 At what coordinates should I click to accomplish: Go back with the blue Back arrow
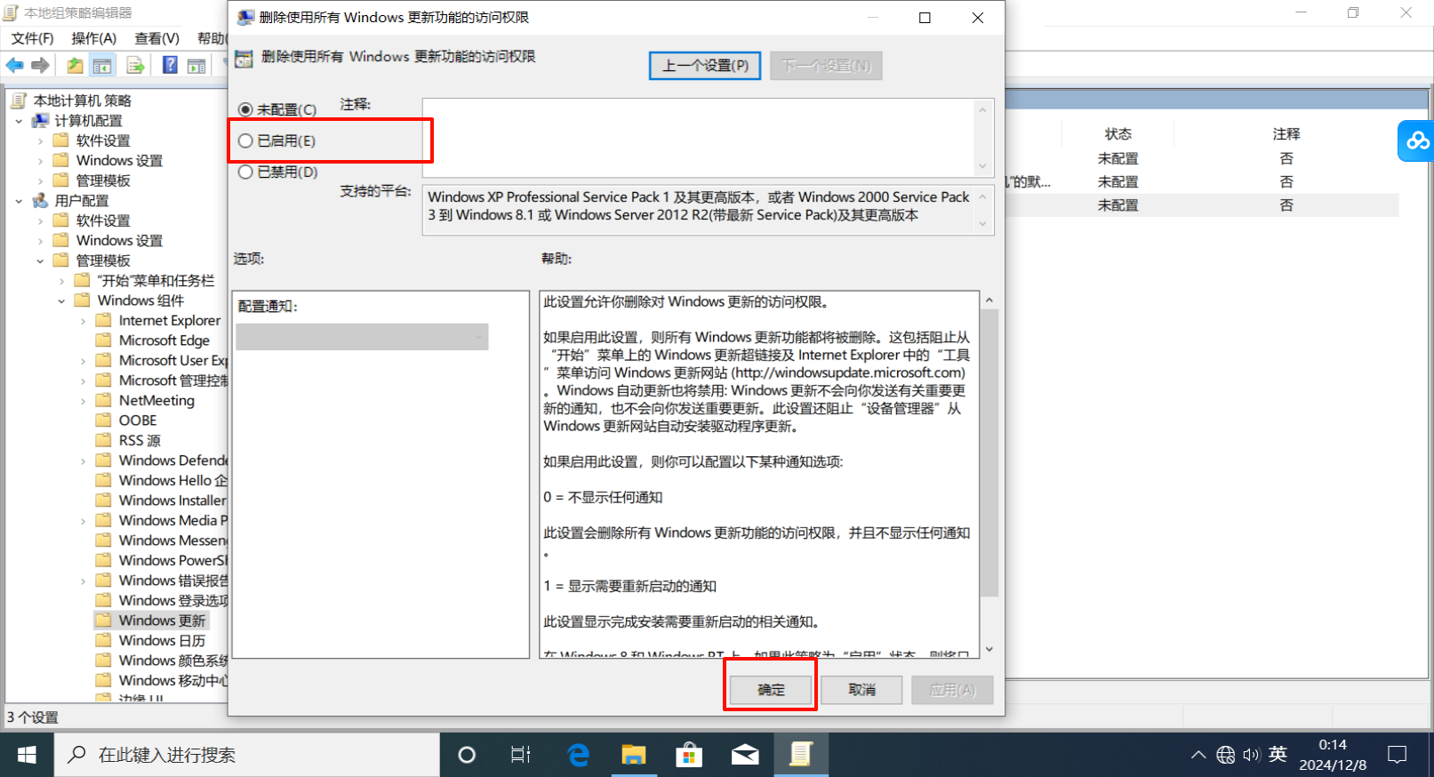pos(14,65)
